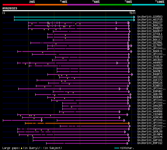Click the red 20% identity color segment

tap(19, 5)
